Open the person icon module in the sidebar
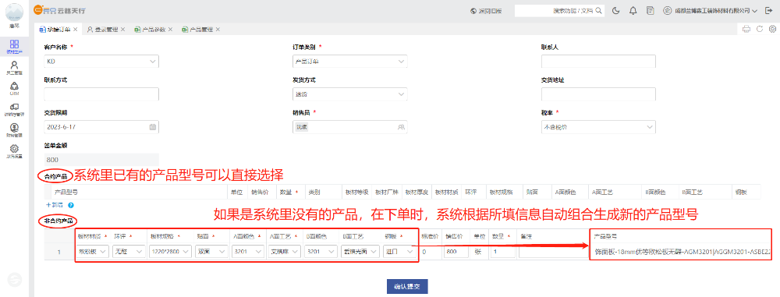 [x=14, y=68]
